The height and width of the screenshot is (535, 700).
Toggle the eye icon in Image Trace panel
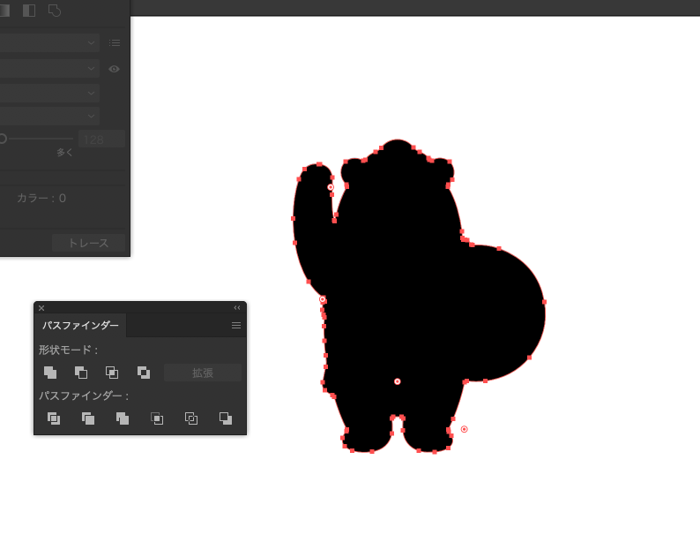coord(114,69)
